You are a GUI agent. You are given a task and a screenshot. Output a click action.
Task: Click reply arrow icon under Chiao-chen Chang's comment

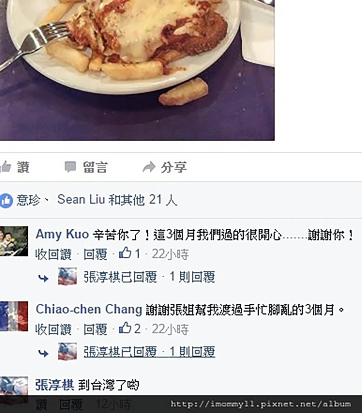tap(43, 353)
